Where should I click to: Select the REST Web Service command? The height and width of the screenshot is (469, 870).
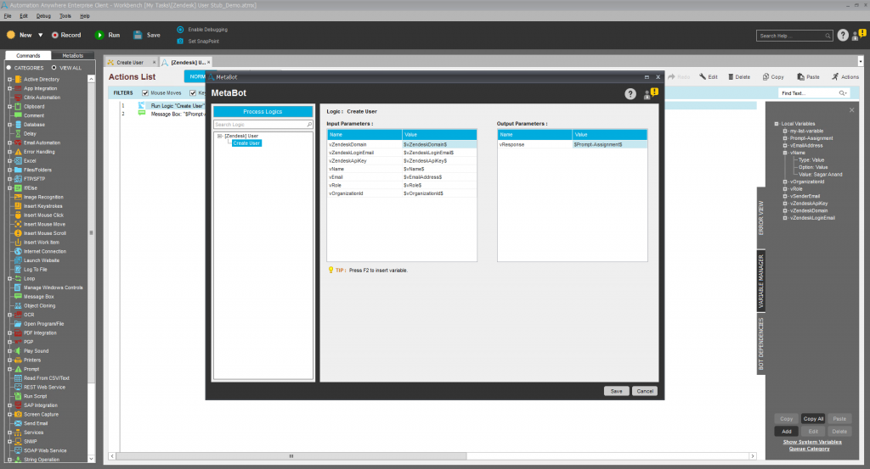(x=44, y=387)
